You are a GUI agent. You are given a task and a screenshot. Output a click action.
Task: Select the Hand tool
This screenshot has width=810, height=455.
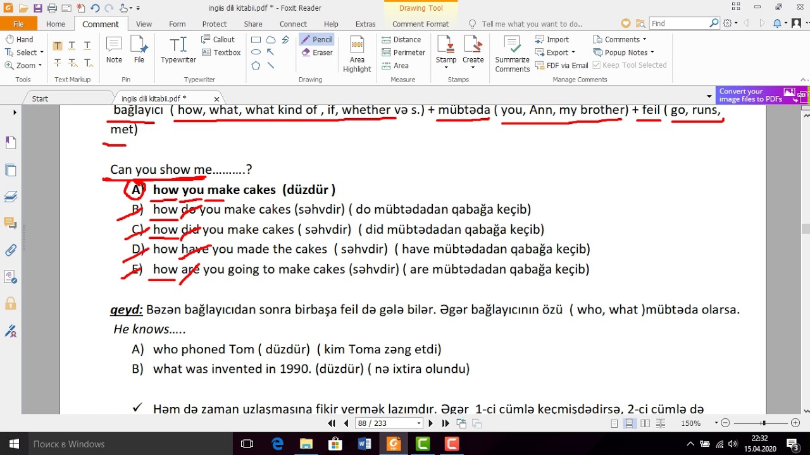tap(19, 39)
